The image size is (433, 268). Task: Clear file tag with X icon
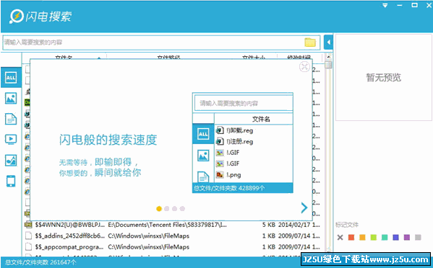click(340, 237)
